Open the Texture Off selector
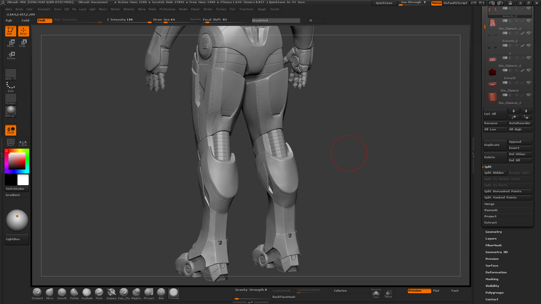The height and width of the screenshot is (304, 541). pyautogui.click(x=11, y=99)
